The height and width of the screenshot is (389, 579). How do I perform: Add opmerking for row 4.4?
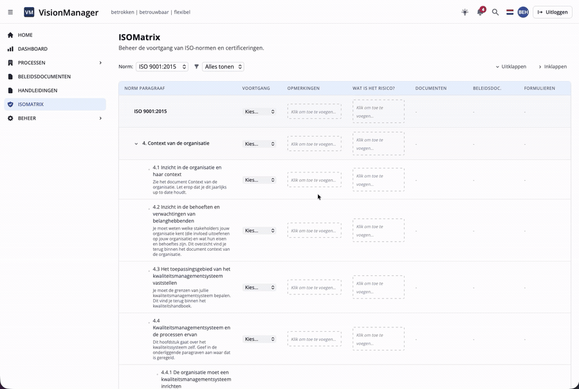(x=314, y=339)
